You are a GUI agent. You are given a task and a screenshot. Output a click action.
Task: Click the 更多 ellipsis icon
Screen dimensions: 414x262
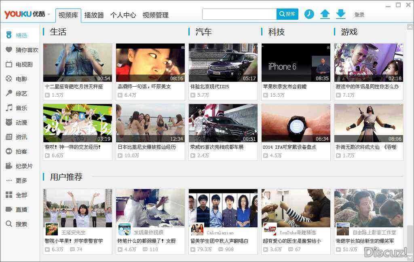pos(9,180)
